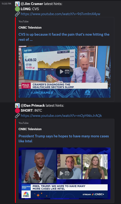Click the green circle LONG indicator
Viewport: 121px width, 204px height.
tap(17, 9)
